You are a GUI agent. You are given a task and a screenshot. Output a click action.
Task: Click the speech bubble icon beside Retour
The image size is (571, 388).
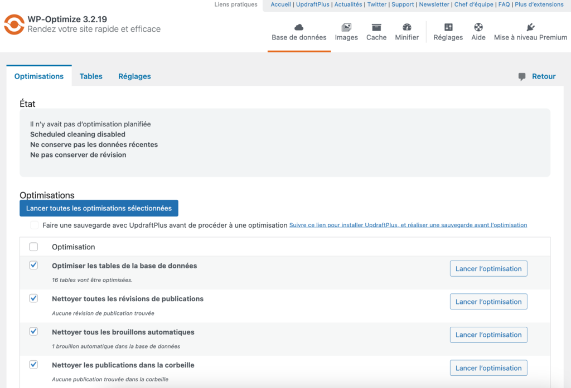pos(521,76)
